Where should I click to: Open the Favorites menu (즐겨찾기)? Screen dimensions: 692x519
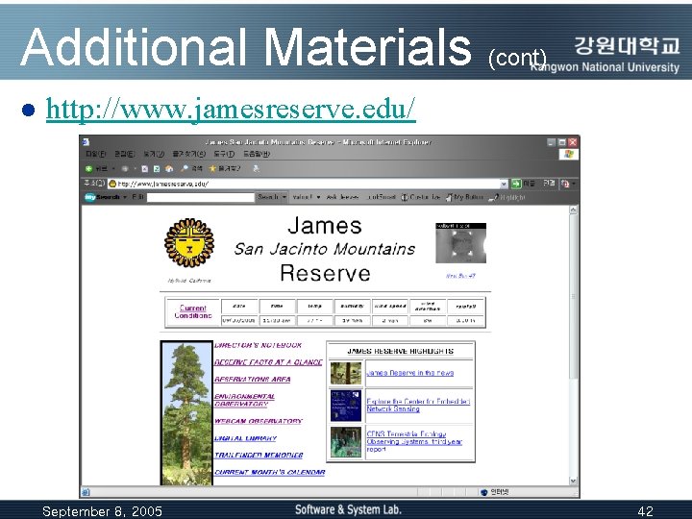189,154
